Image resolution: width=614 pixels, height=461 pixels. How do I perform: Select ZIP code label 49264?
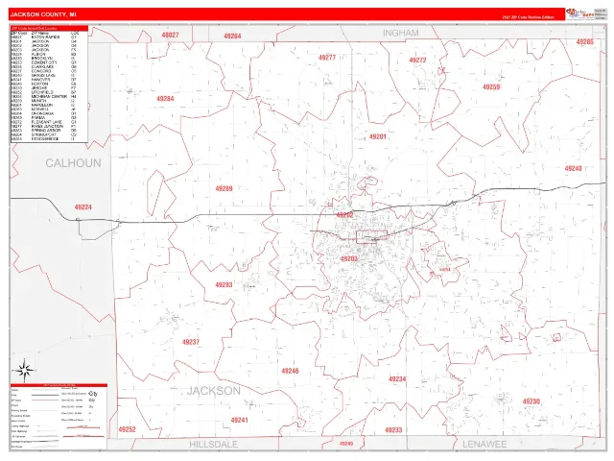(x=232, y=36)
